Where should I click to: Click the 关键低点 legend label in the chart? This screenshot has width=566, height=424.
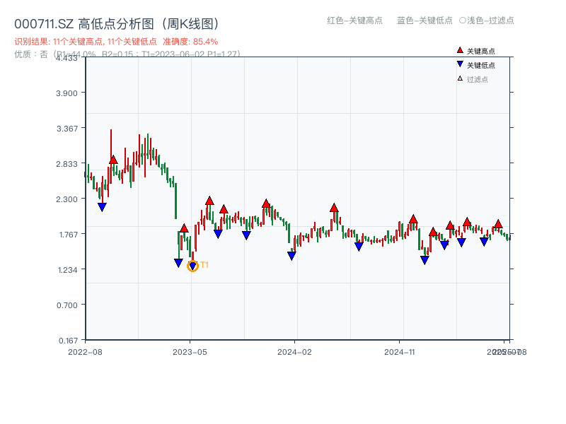(481, 65)
